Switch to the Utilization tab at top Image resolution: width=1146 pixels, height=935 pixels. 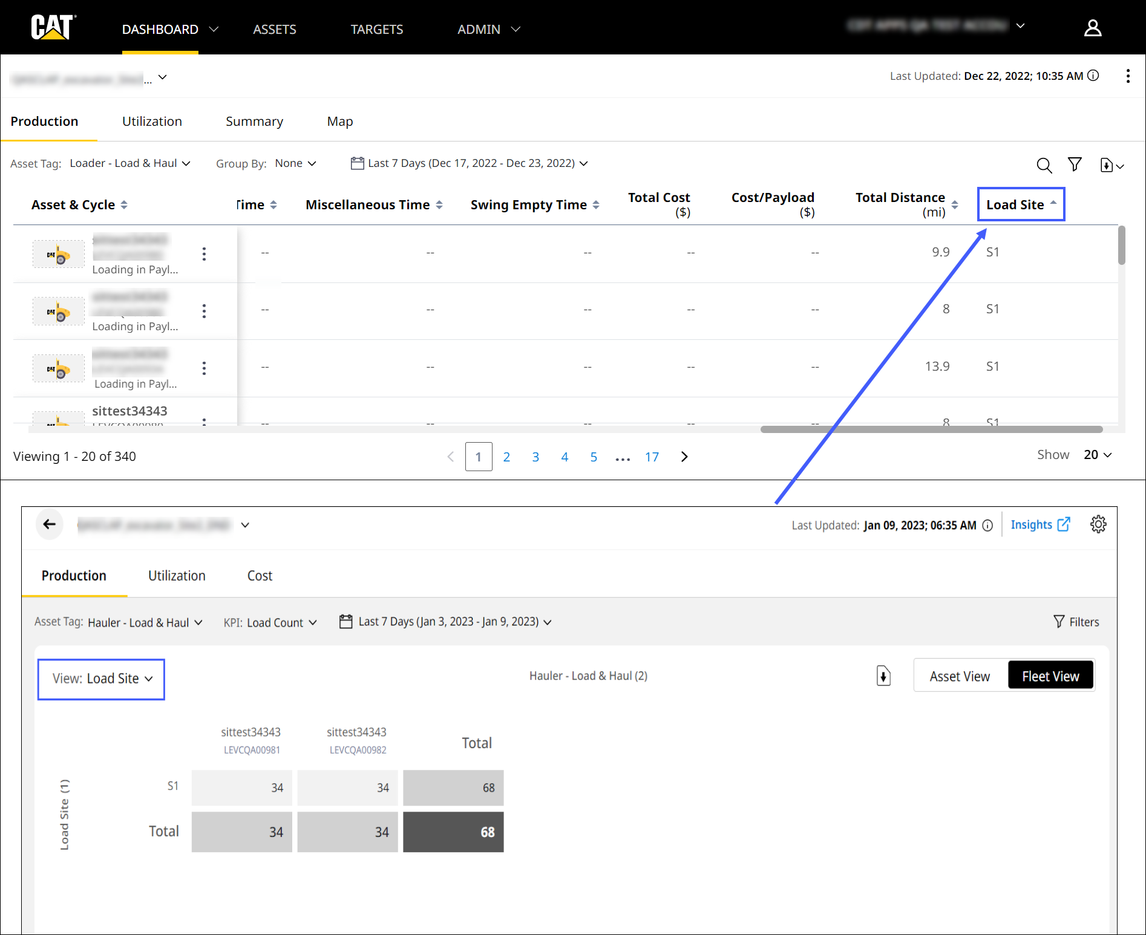[x=152, y=122]
